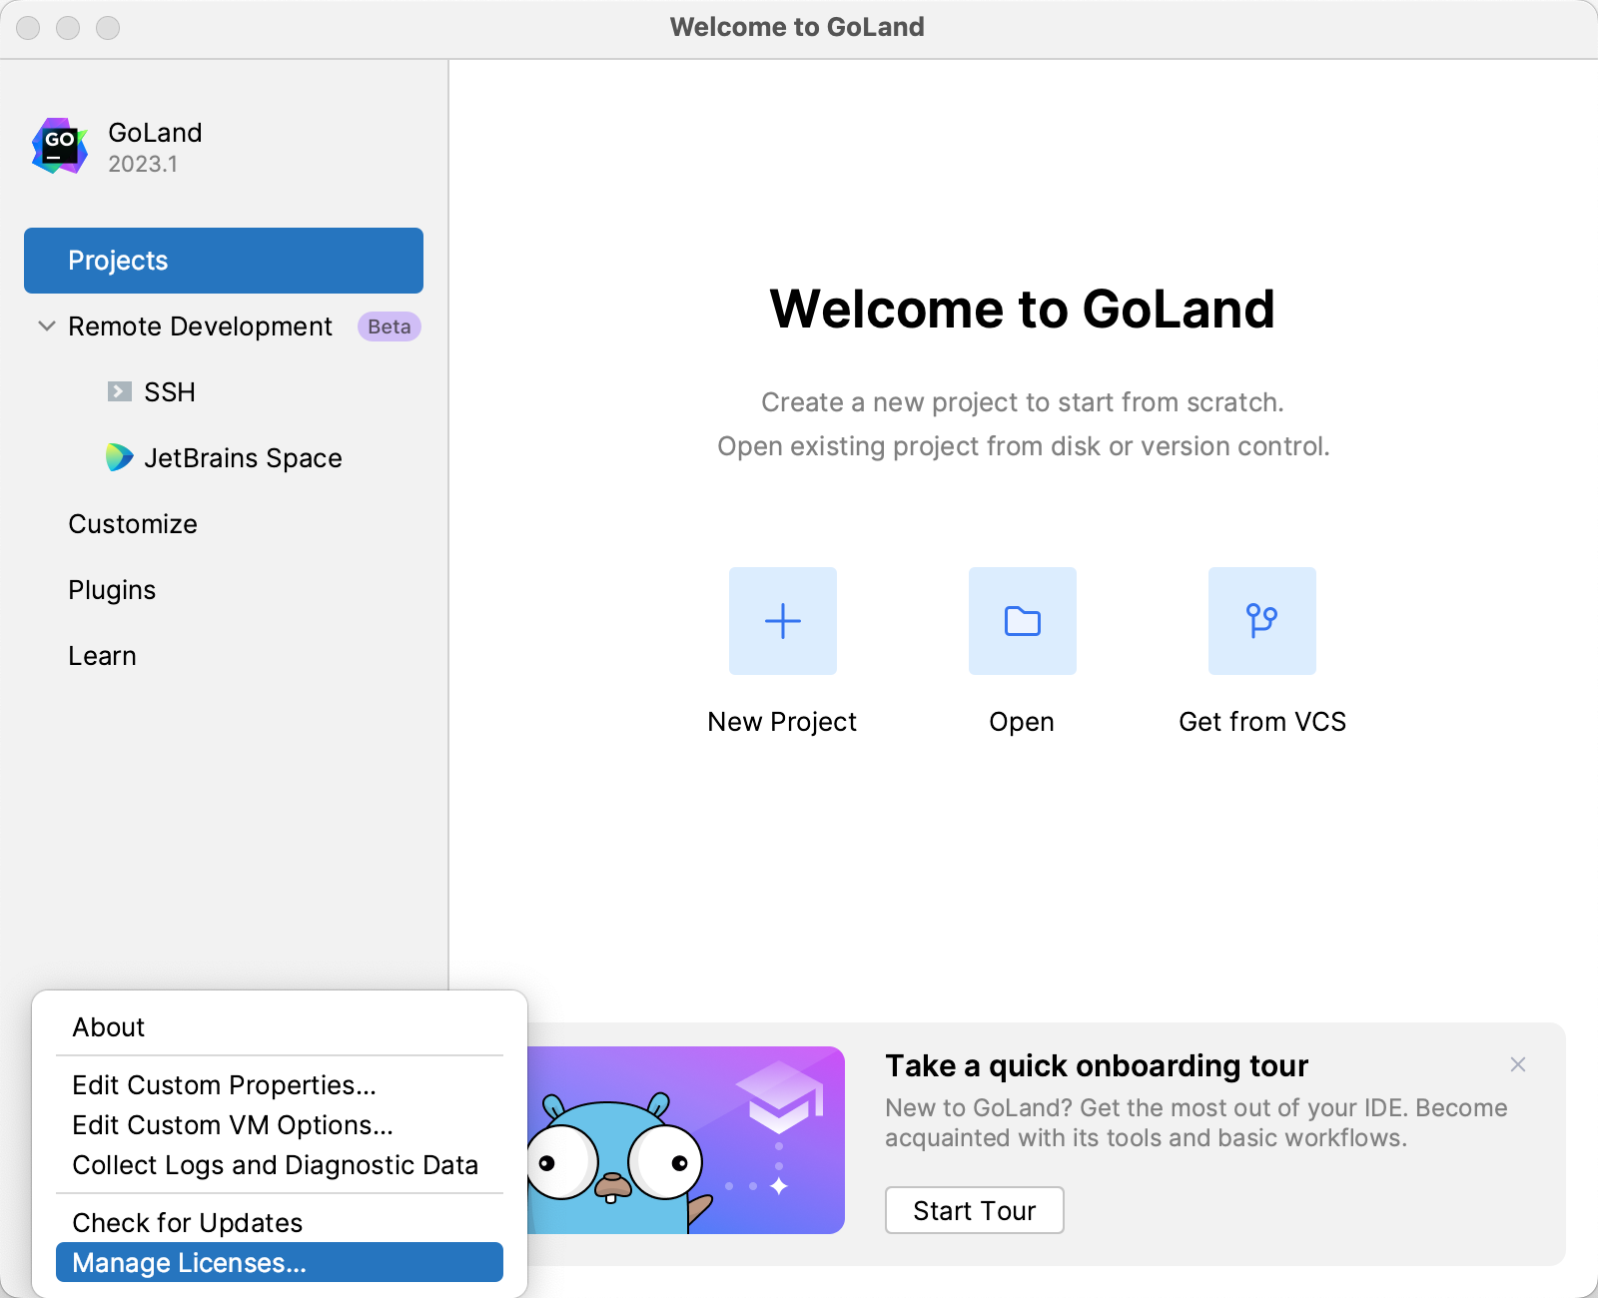This screenshot has width=1598, height=1298.
Task: Click the GoLand 2023.1 version text
Action: click(143, 164)
